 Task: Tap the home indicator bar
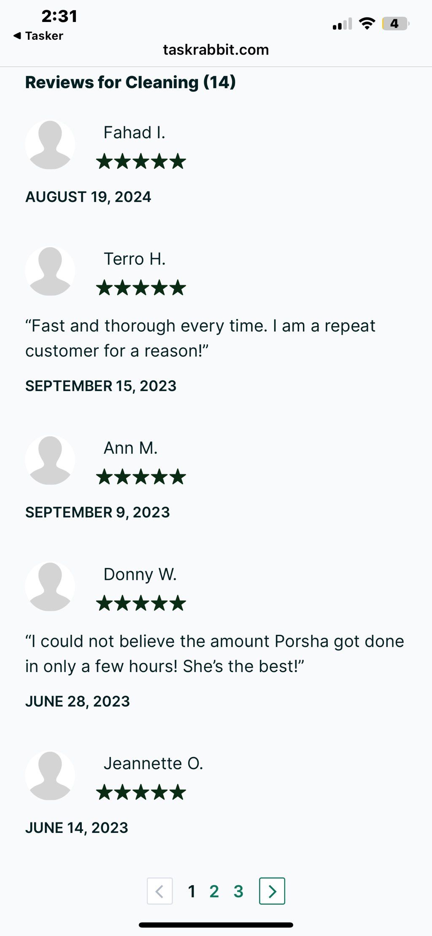coord(216,925)
